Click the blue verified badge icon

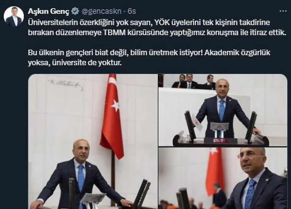click(x=75, y=11)
